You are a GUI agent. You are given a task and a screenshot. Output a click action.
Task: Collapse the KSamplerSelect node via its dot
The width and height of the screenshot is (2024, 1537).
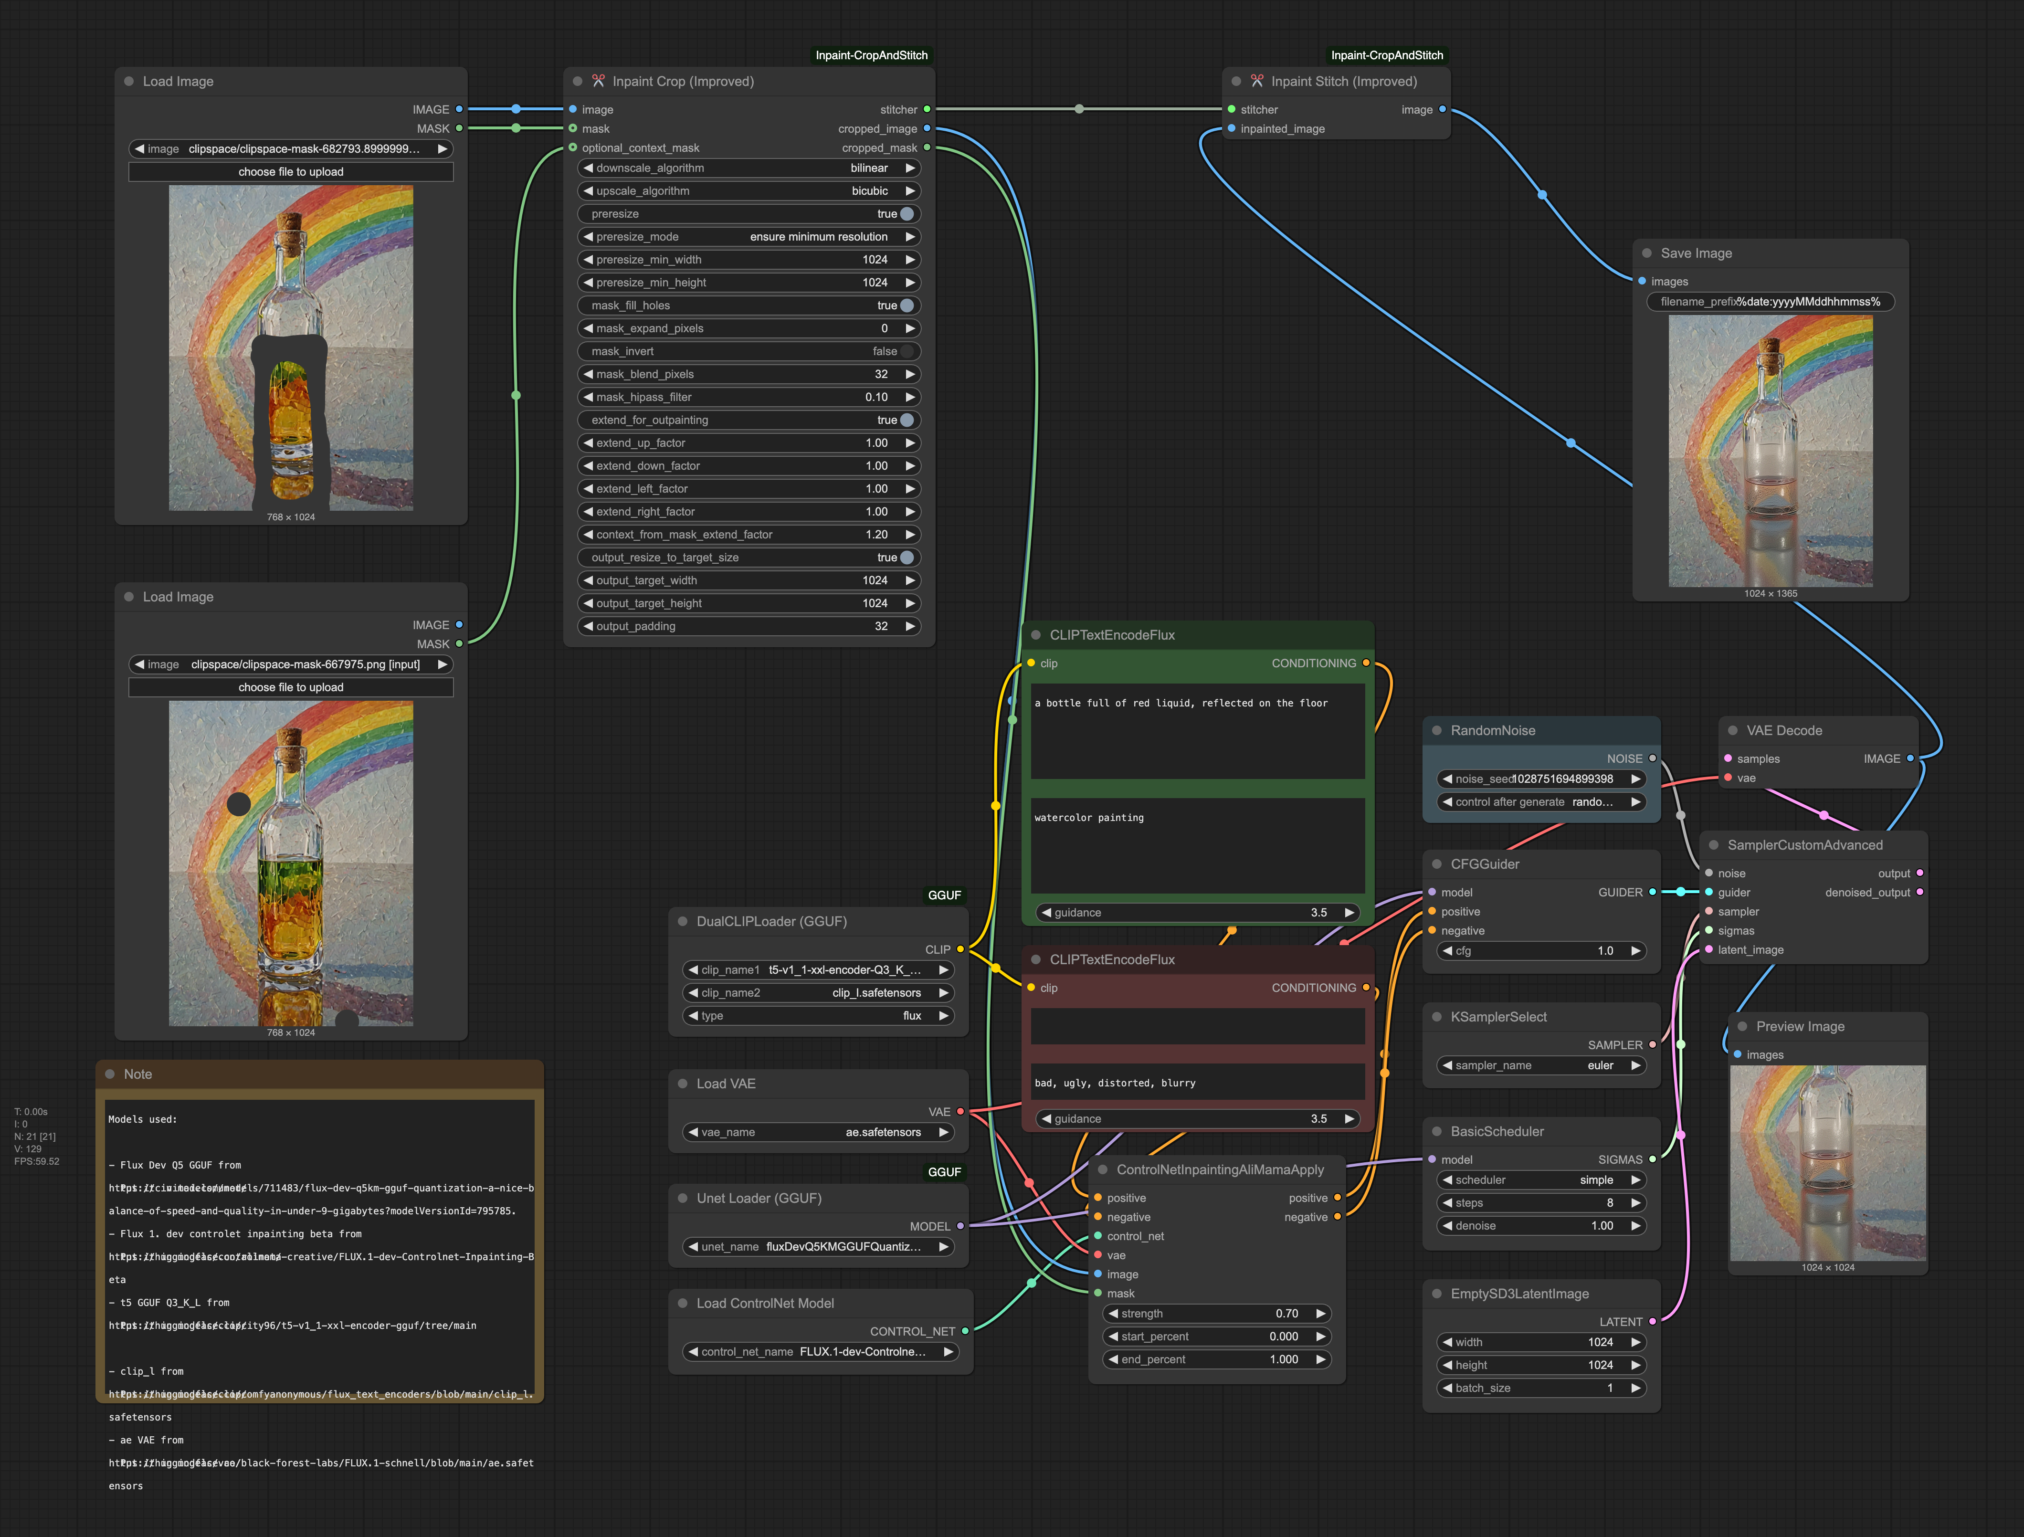pyautogui.click(x=1436, y=1016)
